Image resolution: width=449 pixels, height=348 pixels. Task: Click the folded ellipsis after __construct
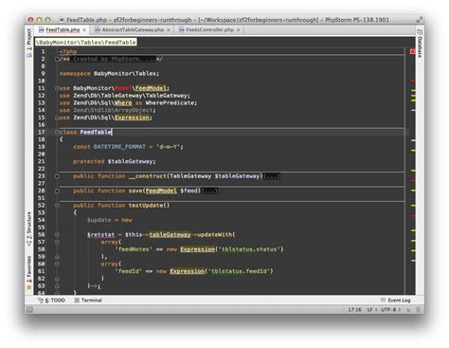point(272,176)
